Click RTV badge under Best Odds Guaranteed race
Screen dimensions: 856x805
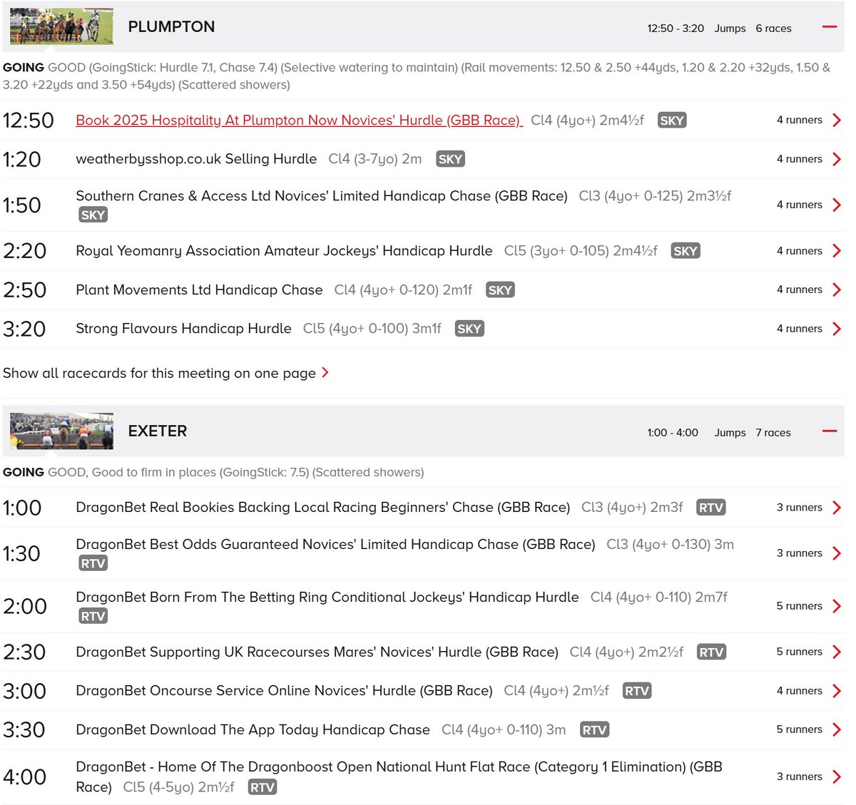click(93, 563)
